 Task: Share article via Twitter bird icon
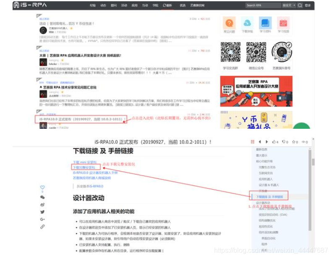click(42, 212)
